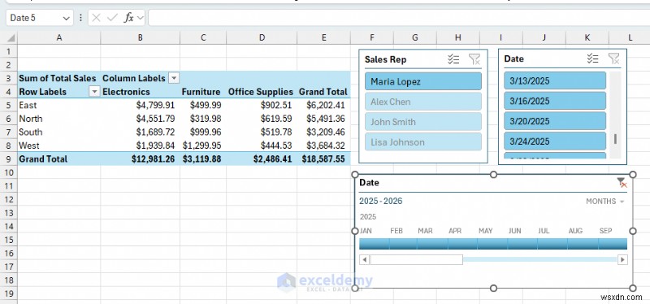Click the timeline scroll left arrow

364,260
